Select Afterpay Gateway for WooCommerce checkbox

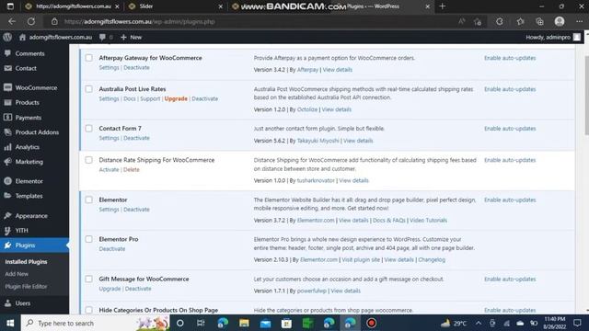click(88, 58)
